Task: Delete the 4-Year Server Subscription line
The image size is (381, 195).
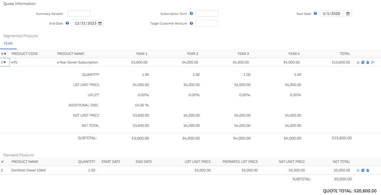Action: [368, 62]
